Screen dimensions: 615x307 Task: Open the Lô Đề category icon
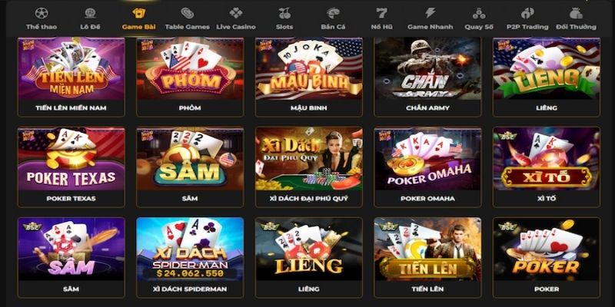[x=90, y=13]
